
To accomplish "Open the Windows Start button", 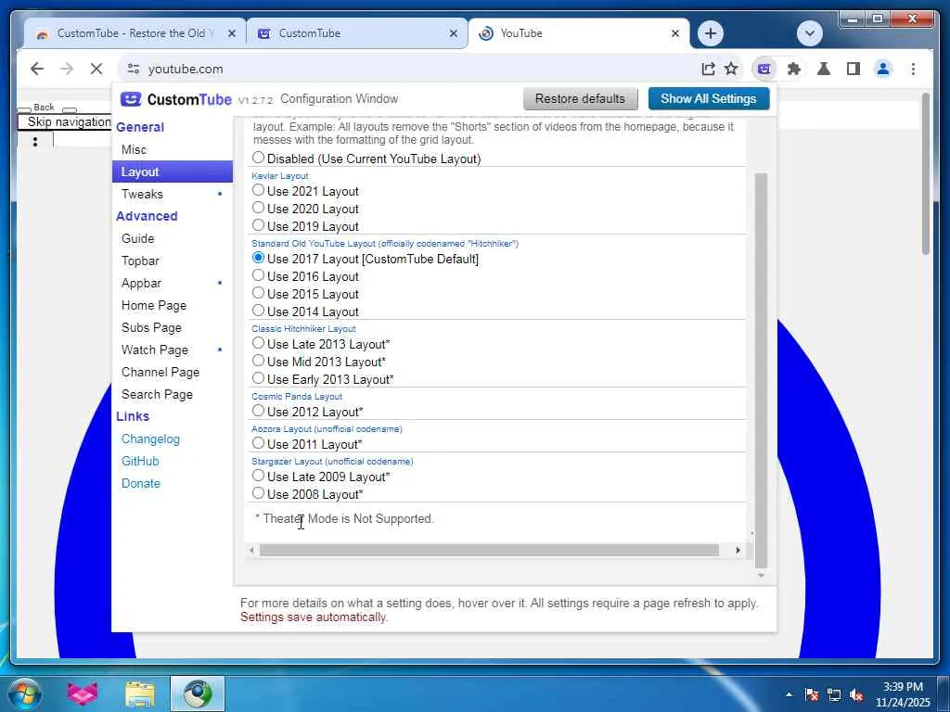I will click(x=25, y=693).
